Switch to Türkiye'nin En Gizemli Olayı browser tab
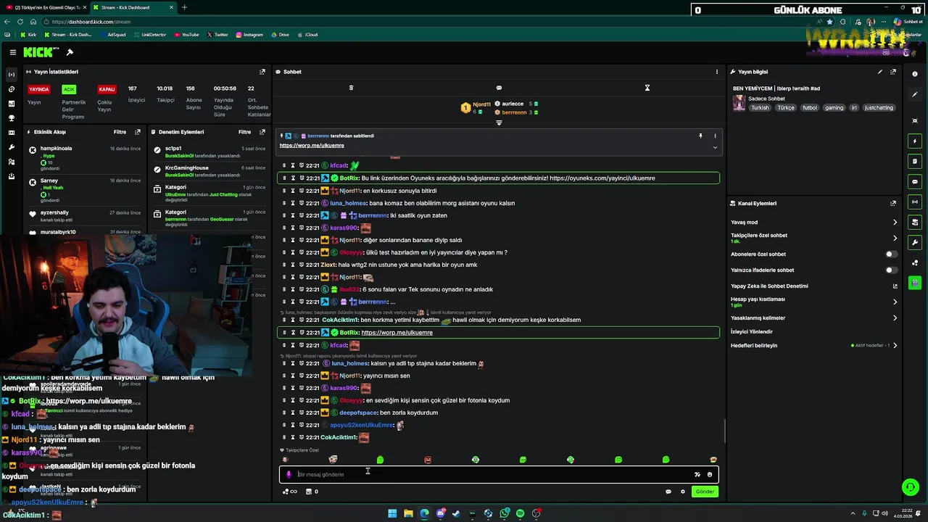The height and width of the screenshot is (522, 928). click(46, 7)
